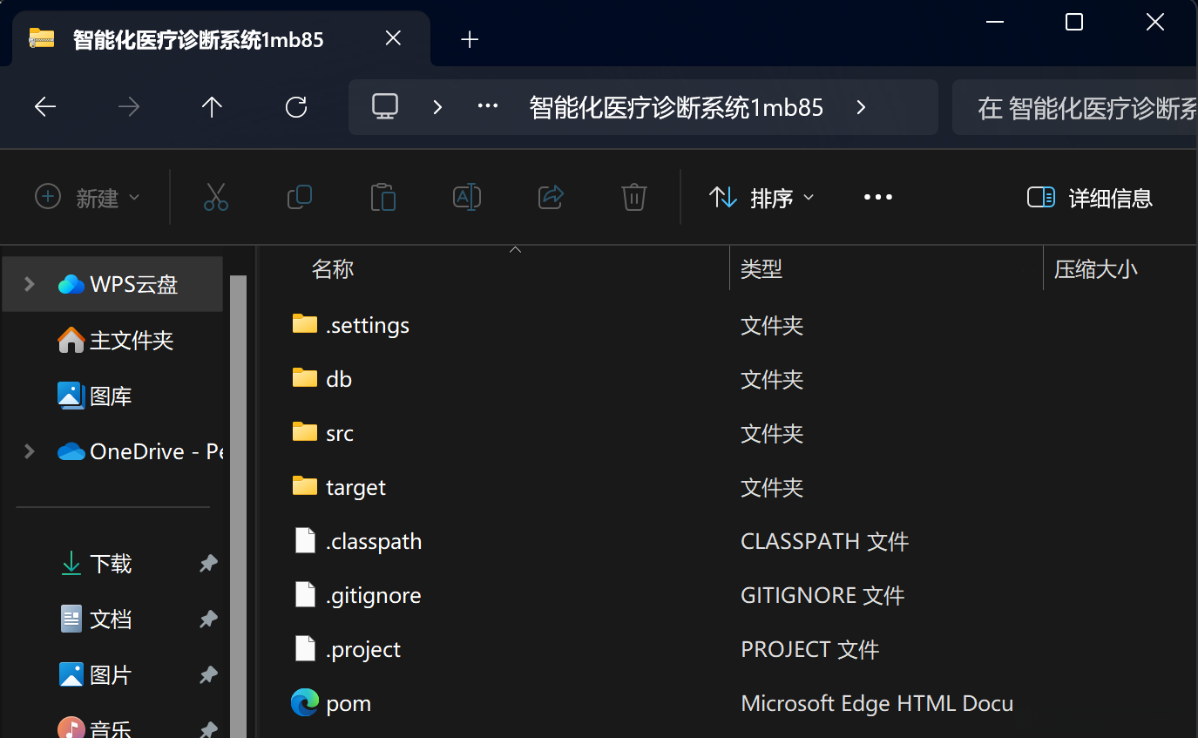Navigate up one directory level
1198x738 pixels.
click(x=212, y=107)
